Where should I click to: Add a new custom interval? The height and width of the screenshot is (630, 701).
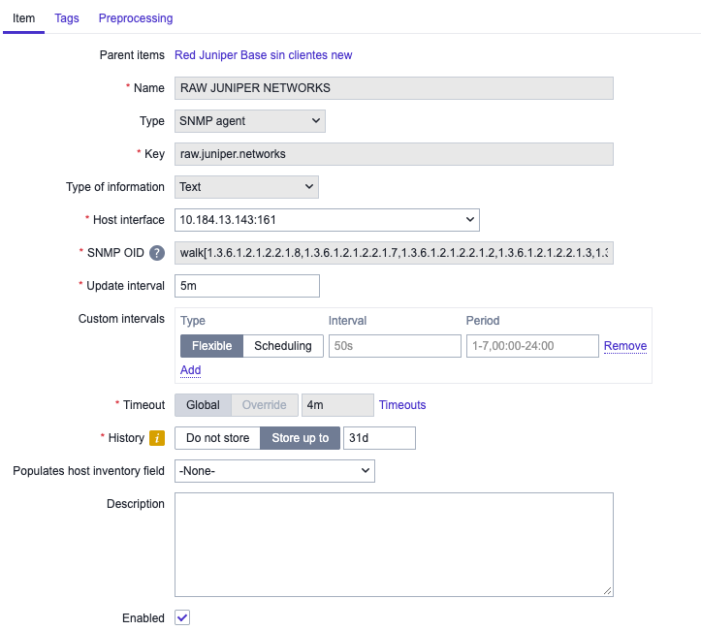click(x=190, y=370)
